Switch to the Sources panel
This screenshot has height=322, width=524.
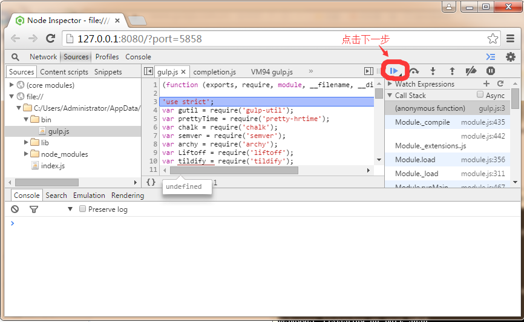point(76,57)
